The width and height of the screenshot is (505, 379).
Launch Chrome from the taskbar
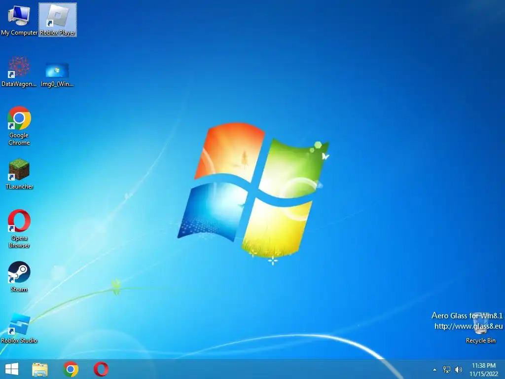coord(71,369)
